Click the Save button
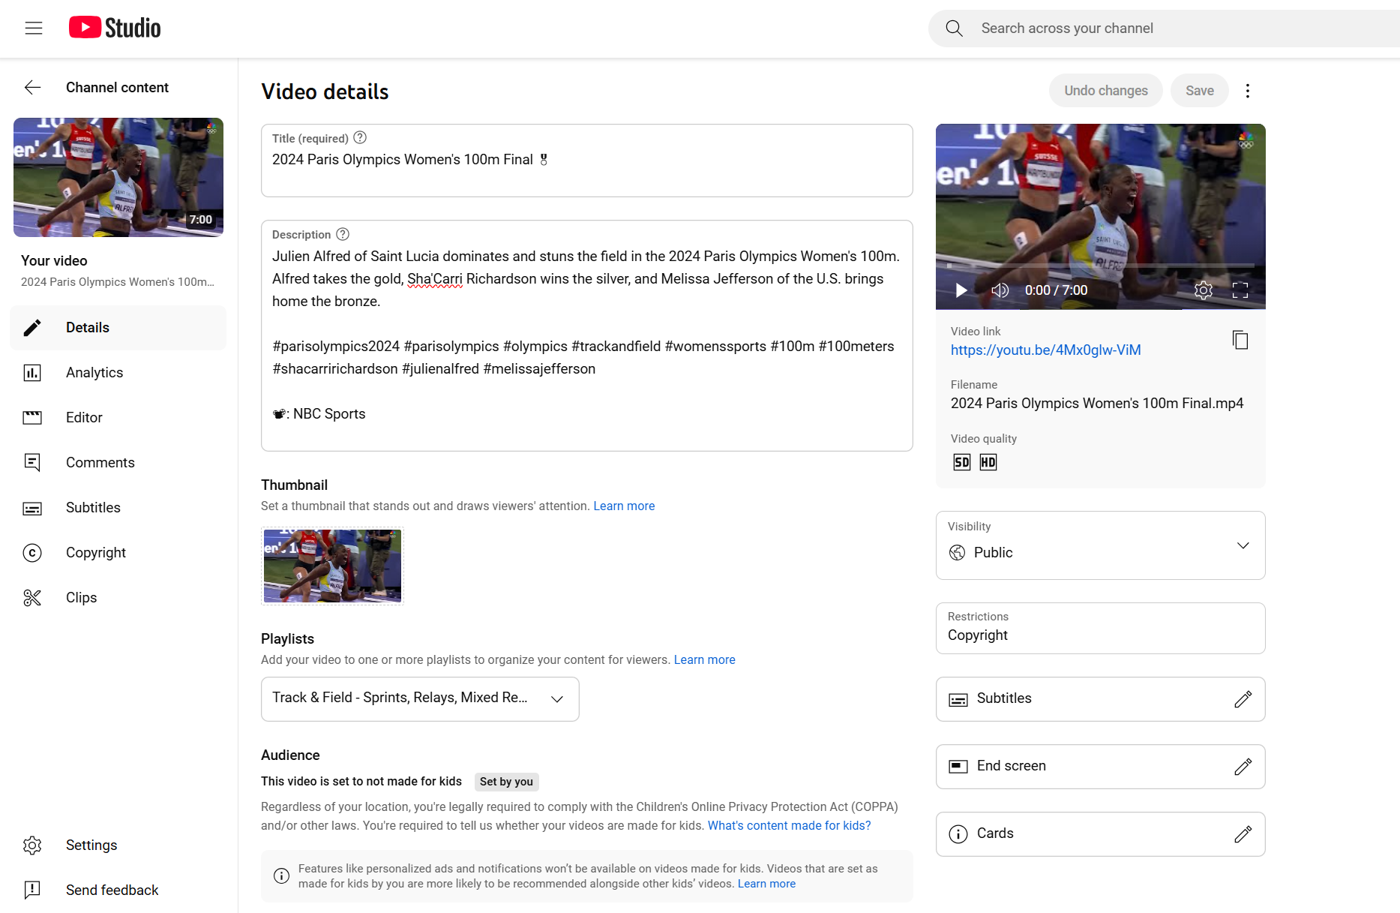The width and height of the screenshot is (1400, 913). [x=1199, y=91]
